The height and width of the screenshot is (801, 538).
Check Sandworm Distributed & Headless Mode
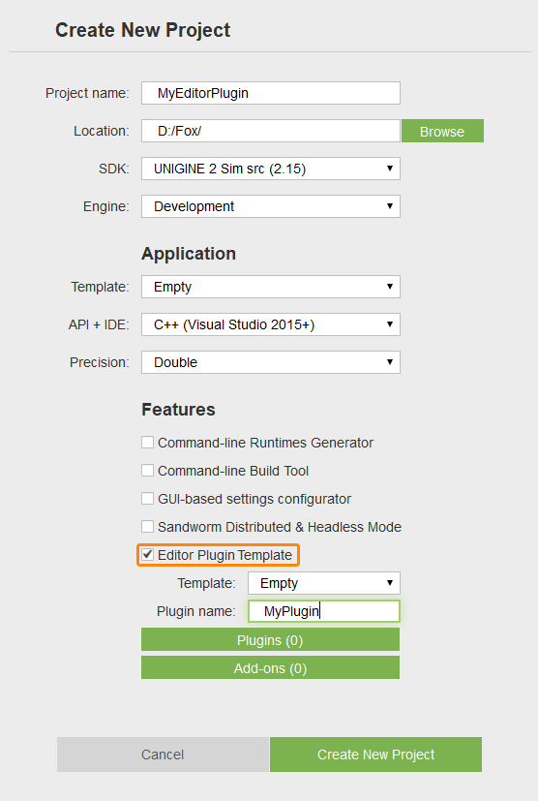pyautogui.click(x=147, y=527)
